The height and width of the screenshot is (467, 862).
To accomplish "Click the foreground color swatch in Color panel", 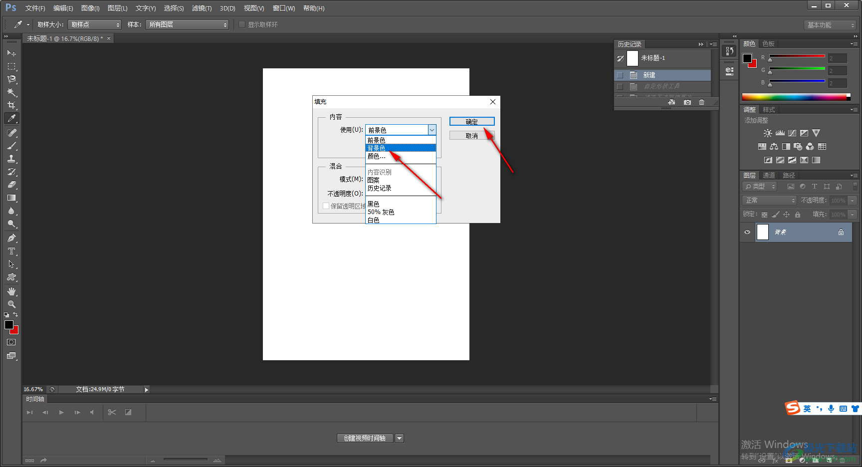I will coord(747,58).
